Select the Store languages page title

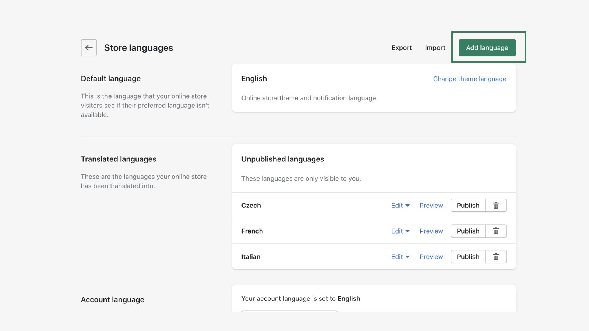(138, 48)
